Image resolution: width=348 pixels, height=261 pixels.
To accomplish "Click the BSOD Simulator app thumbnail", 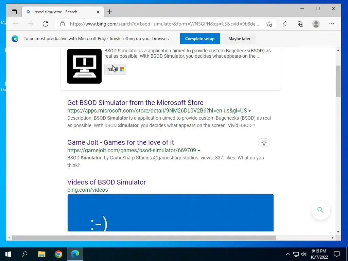I will tap(84, 66).
